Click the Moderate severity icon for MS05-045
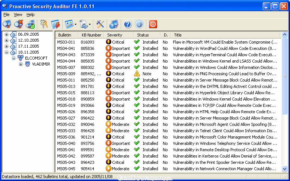Viewport: 290px width, 181px height. 108,168
